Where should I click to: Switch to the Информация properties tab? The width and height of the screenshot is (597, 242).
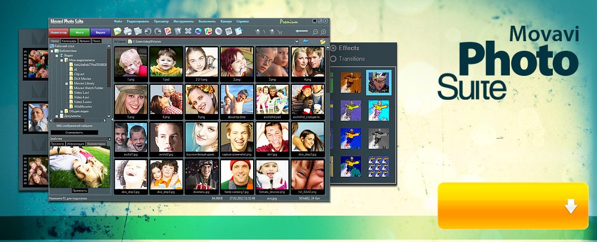point(75,144)
